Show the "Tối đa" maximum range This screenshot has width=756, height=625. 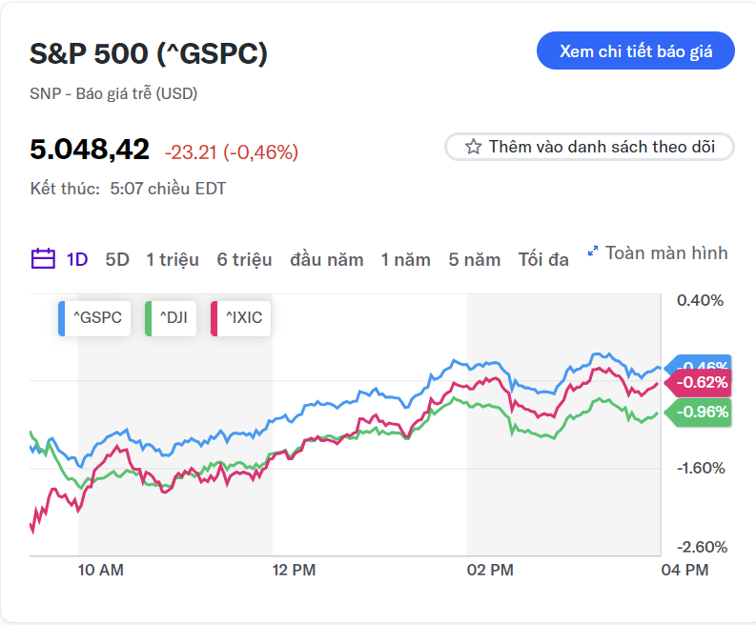coord(543,259)
